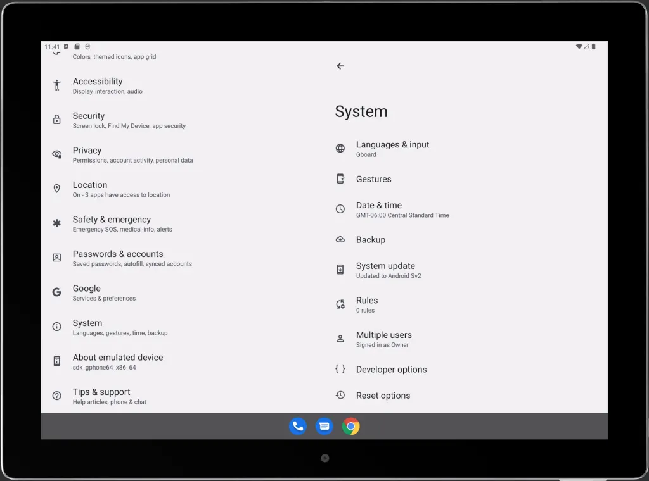Click the Passwords & accounts contact icon
This screenshot has height=481, width=649.
point(56,258)
